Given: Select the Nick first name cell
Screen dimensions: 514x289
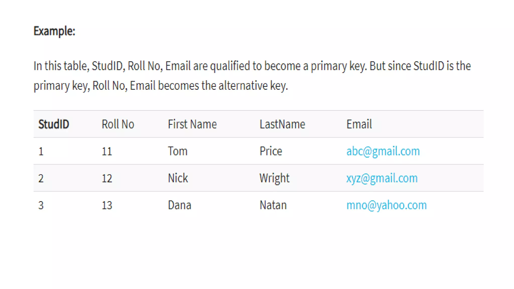Looking at the screenshot, I should (x=178, y=178).
